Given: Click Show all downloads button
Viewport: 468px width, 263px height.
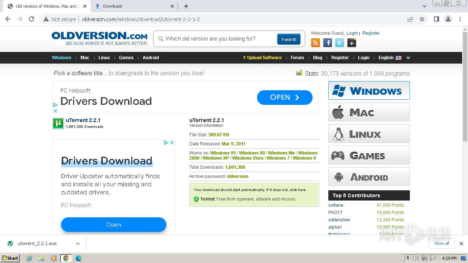Looking at the screenshot, I should pos(442,243).
